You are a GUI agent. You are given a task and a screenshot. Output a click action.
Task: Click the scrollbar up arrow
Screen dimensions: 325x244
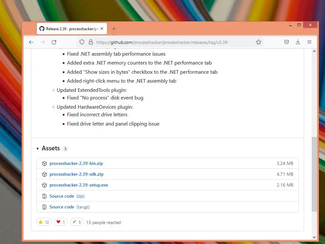[x=314, y=51]
